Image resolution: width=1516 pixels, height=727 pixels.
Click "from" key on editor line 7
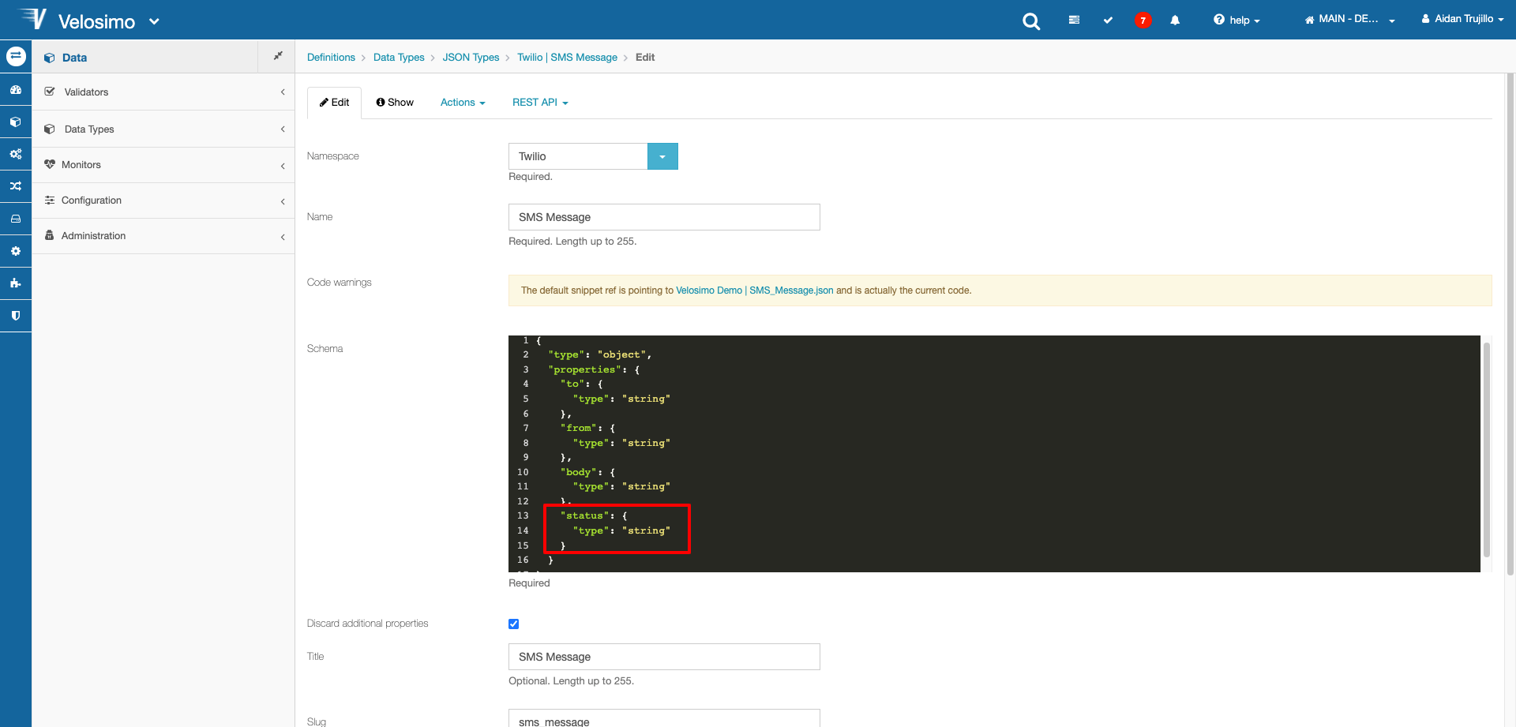(578, 428)
